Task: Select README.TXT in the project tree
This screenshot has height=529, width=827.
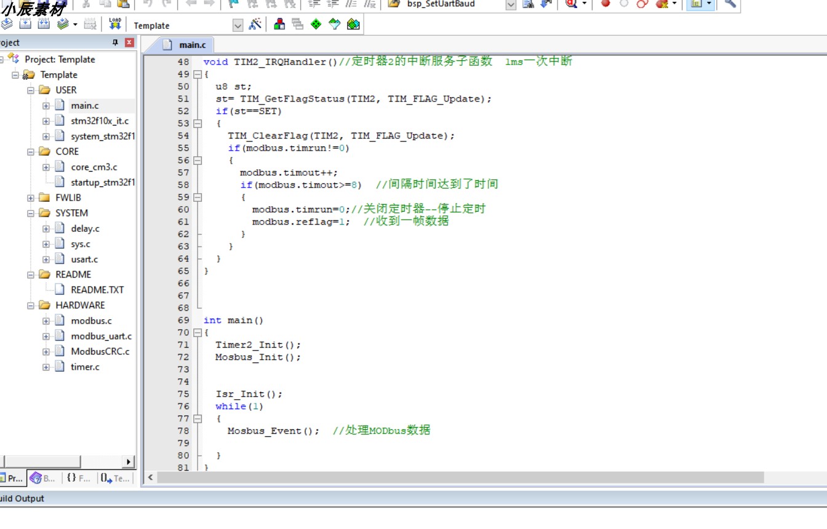Action: point(97,290)
